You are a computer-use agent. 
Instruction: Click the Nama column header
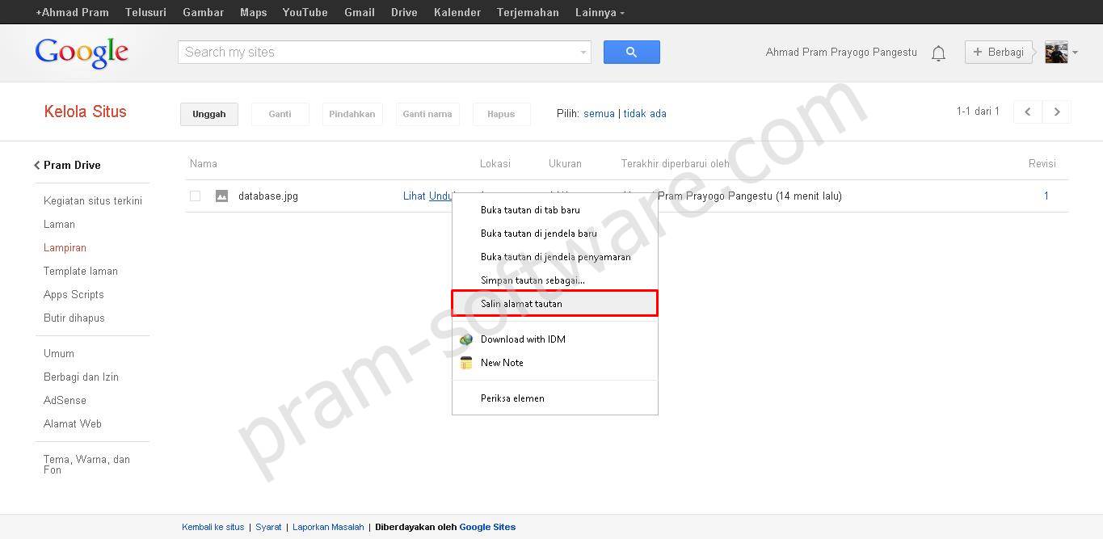204,163
